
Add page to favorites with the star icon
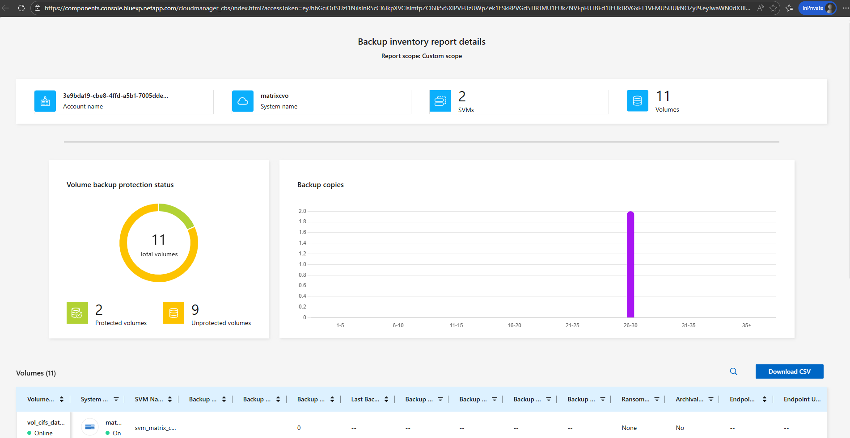coord(773,8)
